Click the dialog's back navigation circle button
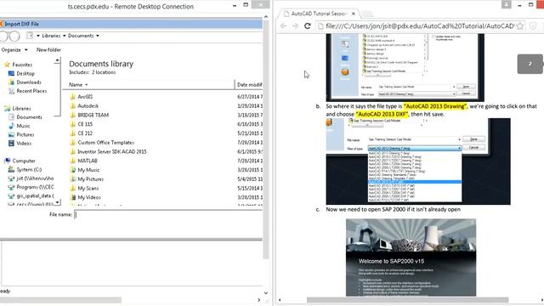 [3, 36]
